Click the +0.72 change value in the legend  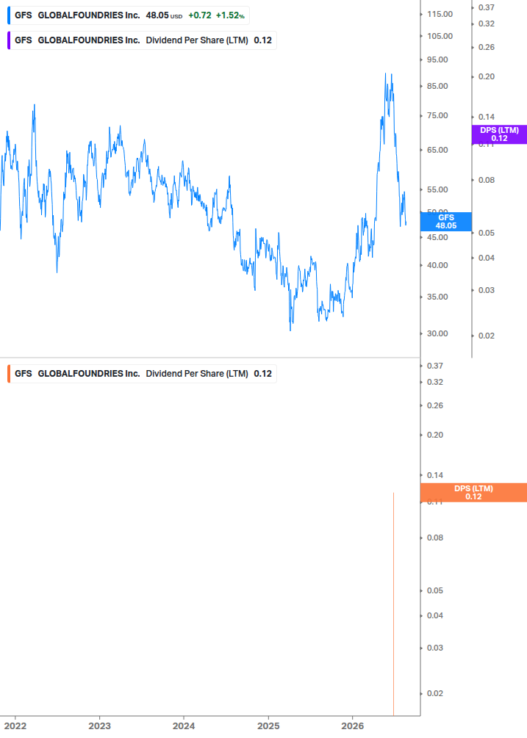coord(200,15)
